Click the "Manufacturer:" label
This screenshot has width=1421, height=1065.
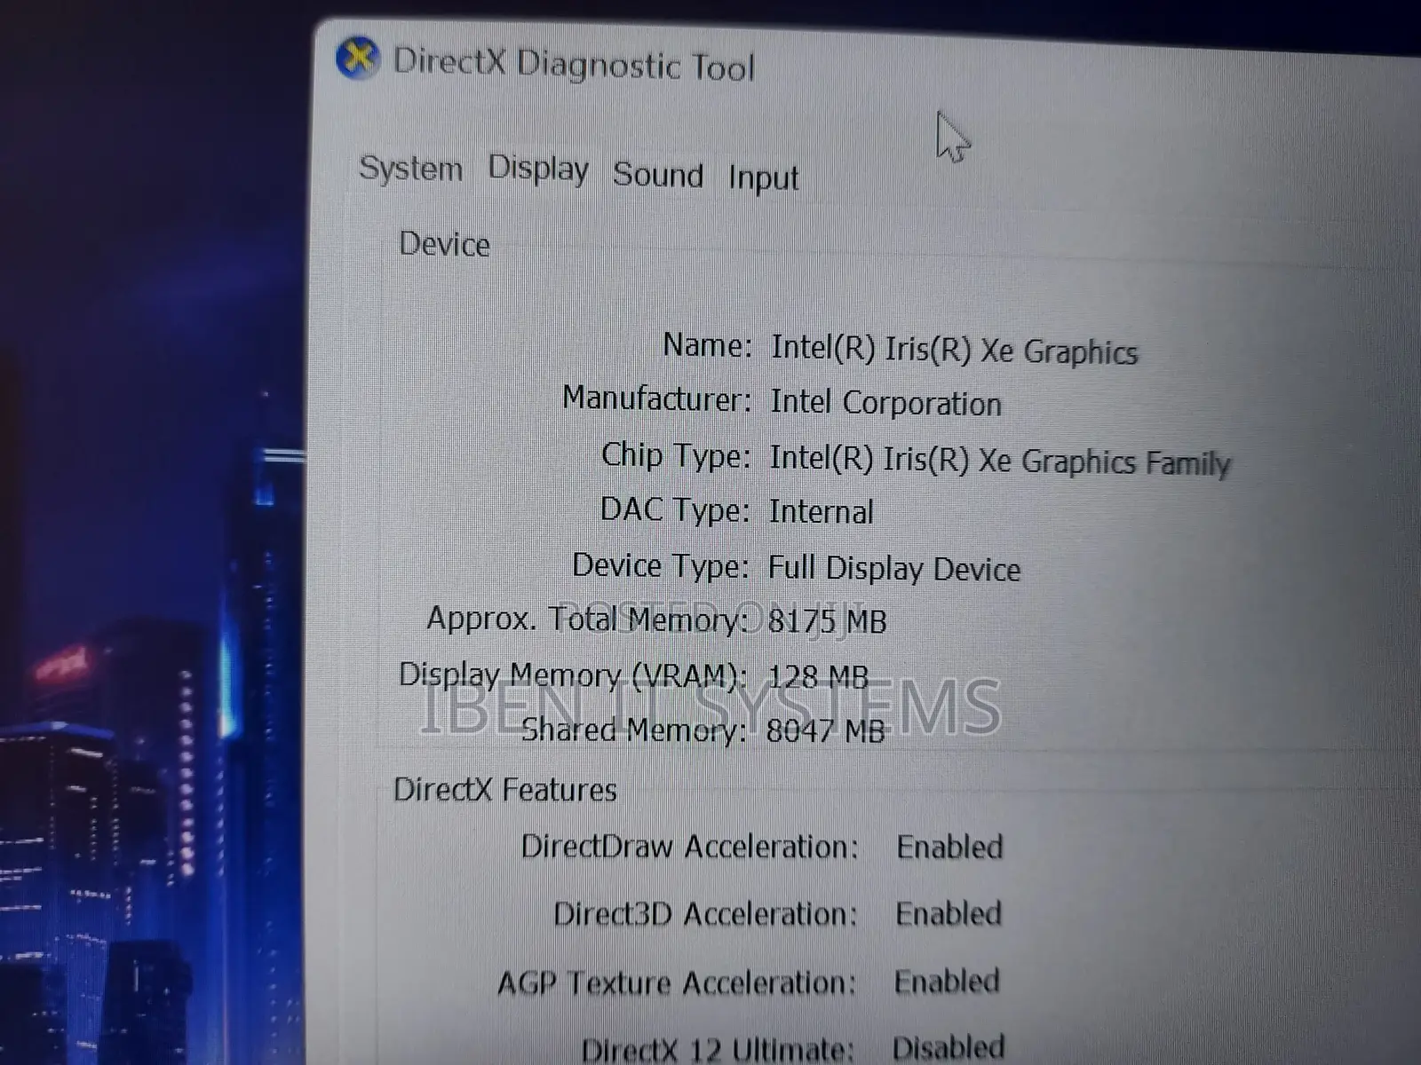pos(656,398)
